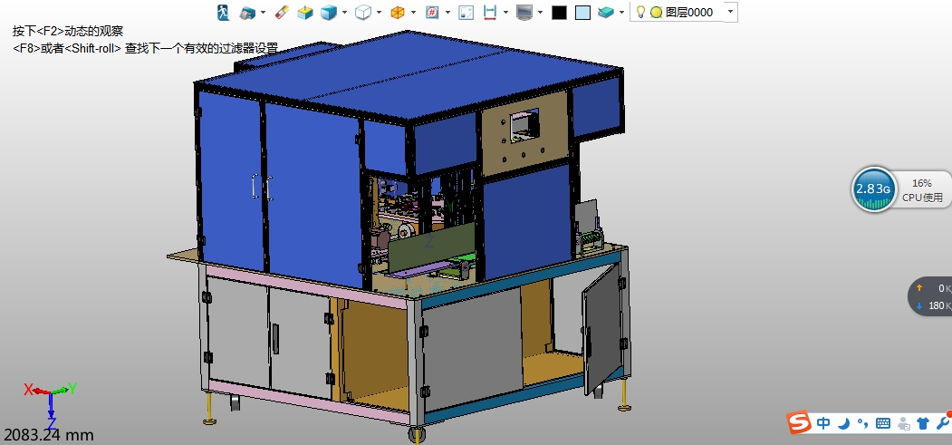This screenshot has height=445, width=952.
Task: Click the black color swatch
Action: click(559, 13)
